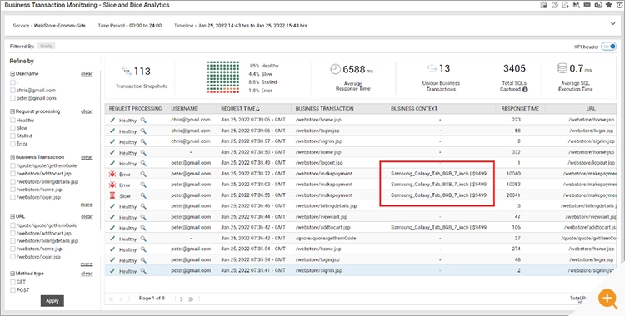Click the BUSINESS CONTEXT column header

tap(414, 109)
